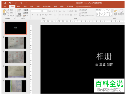
Task: Open the clipboard pane dialog launcher
Action: [x=15, y=19]
